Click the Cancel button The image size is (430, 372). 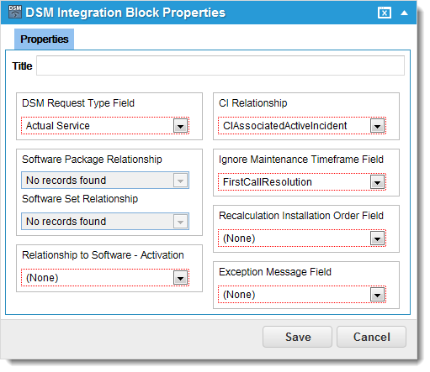click(371, 337)
